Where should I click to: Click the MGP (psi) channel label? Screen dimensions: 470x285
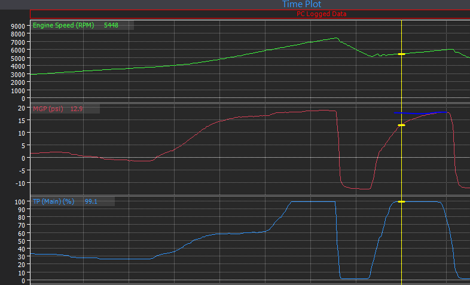48,109
